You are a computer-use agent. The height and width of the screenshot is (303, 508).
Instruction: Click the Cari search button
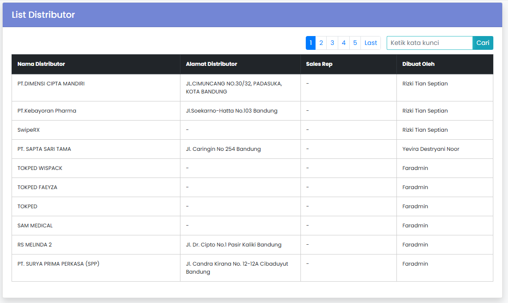pos(483,43)
